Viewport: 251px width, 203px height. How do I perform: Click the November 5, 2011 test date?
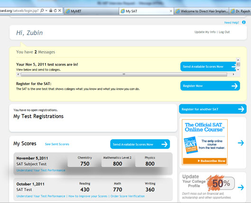click(32, 158)
